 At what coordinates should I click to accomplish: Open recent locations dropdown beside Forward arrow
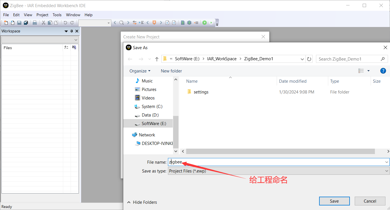click(149, 59)
